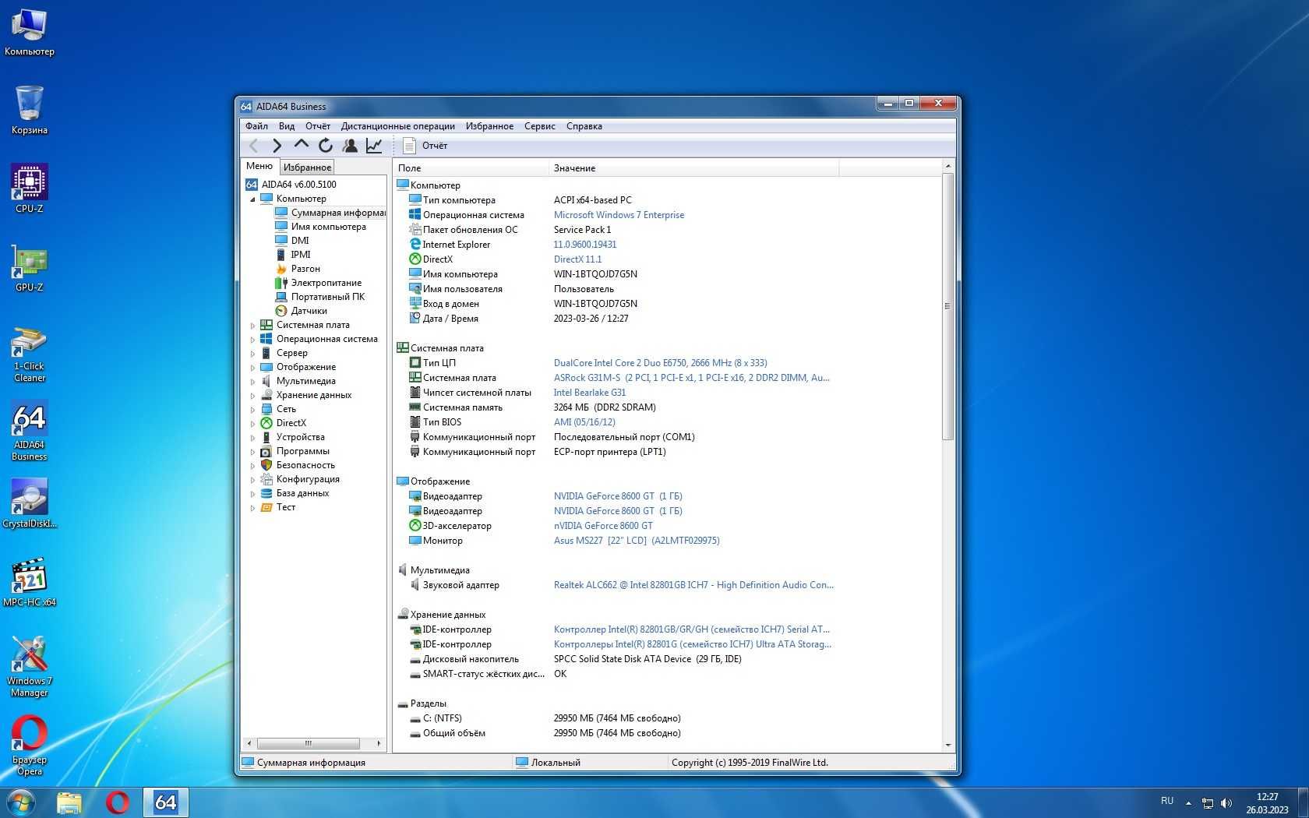Expand the Операционная система tree node

252,340
